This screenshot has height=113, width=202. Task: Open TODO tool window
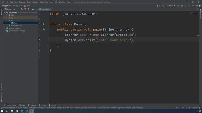tap(22, 105)
